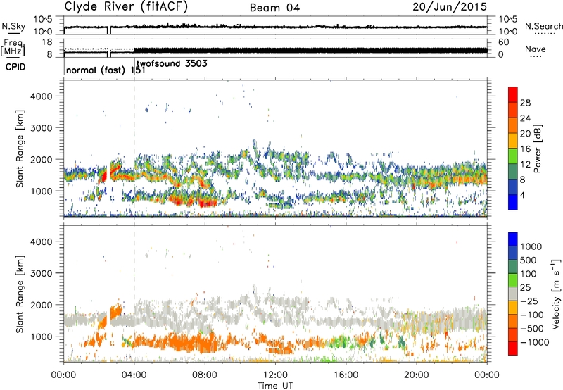Select the 'Beam 04' header label
The width and height of the screenshot is (563, 390).
(274, 8)
